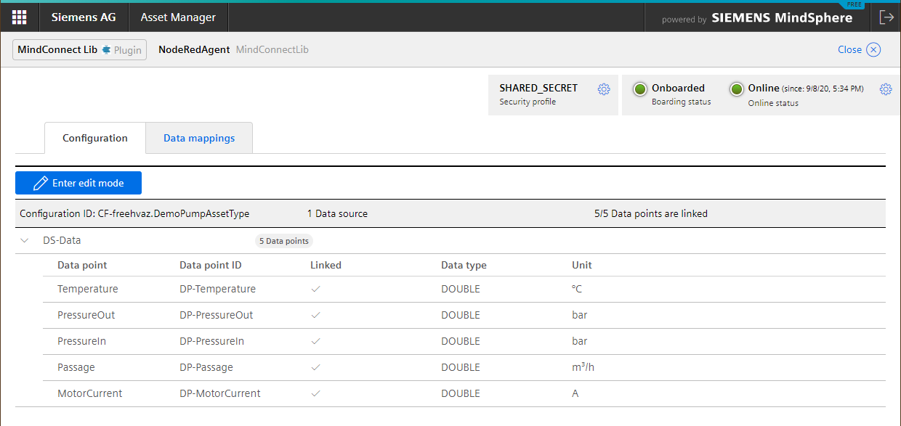The height and width of the screenshot is (426, 901).
Task: Click the m³/h unit cell
Action: tap(583, 367)
